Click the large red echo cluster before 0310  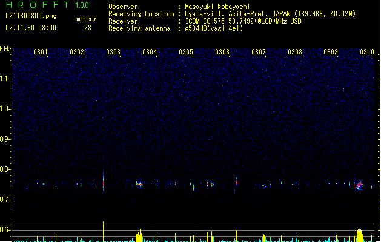[x=359, y=186]
